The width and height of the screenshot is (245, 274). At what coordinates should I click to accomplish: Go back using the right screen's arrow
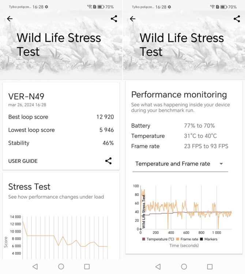[133, 19]
